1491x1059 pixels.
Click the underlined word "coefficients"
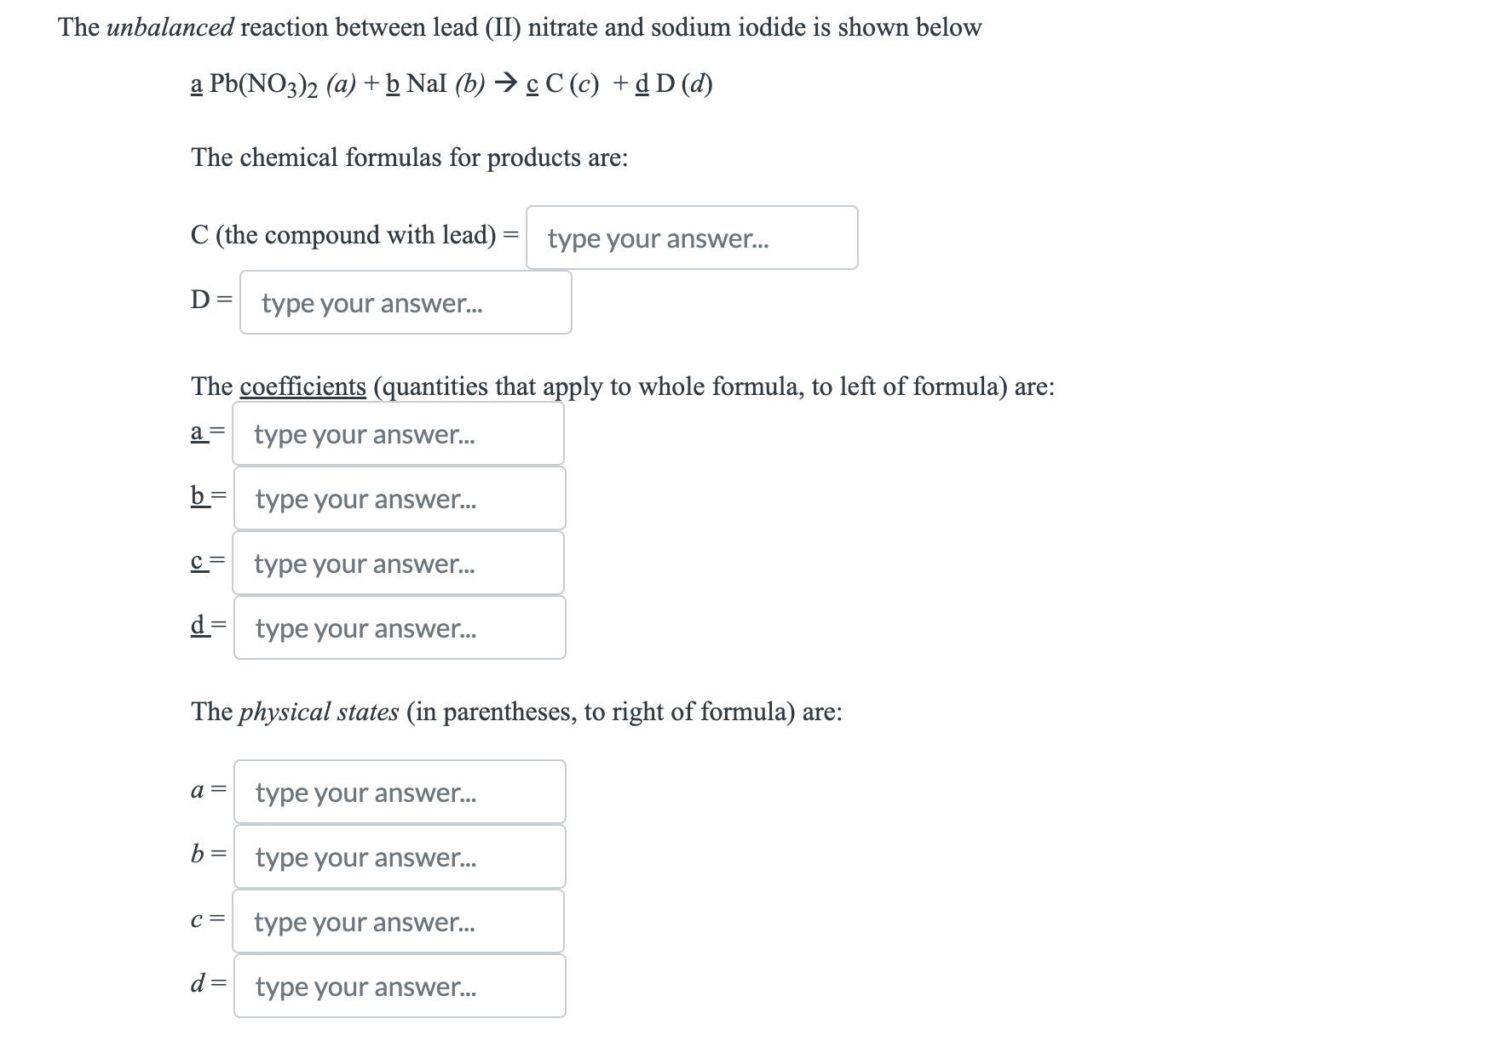click(x=302, y=387)
